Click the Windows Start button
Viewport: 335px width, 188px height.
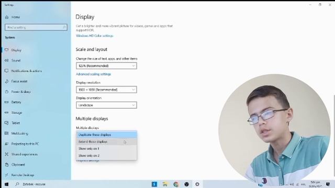point(7,184)
